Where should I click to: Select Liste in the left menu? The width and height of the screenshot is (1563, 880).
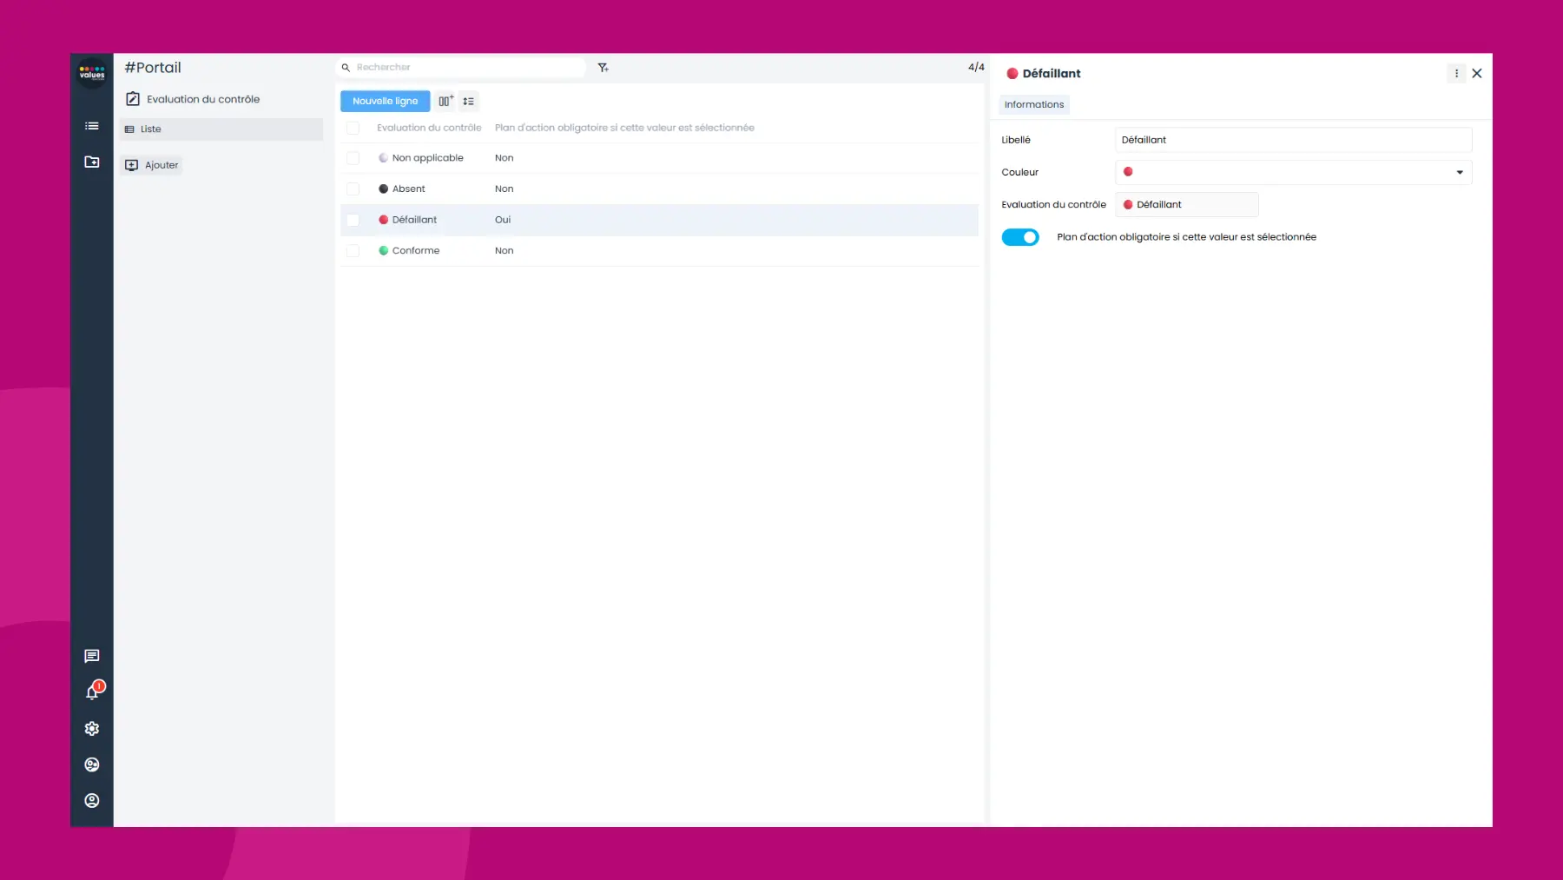[x=151, y=129]
